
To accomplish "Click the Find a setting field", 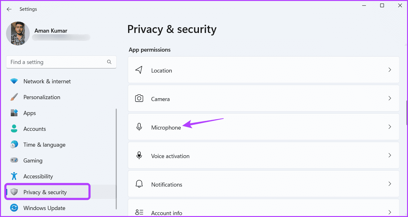I will [x=61, y=62].
